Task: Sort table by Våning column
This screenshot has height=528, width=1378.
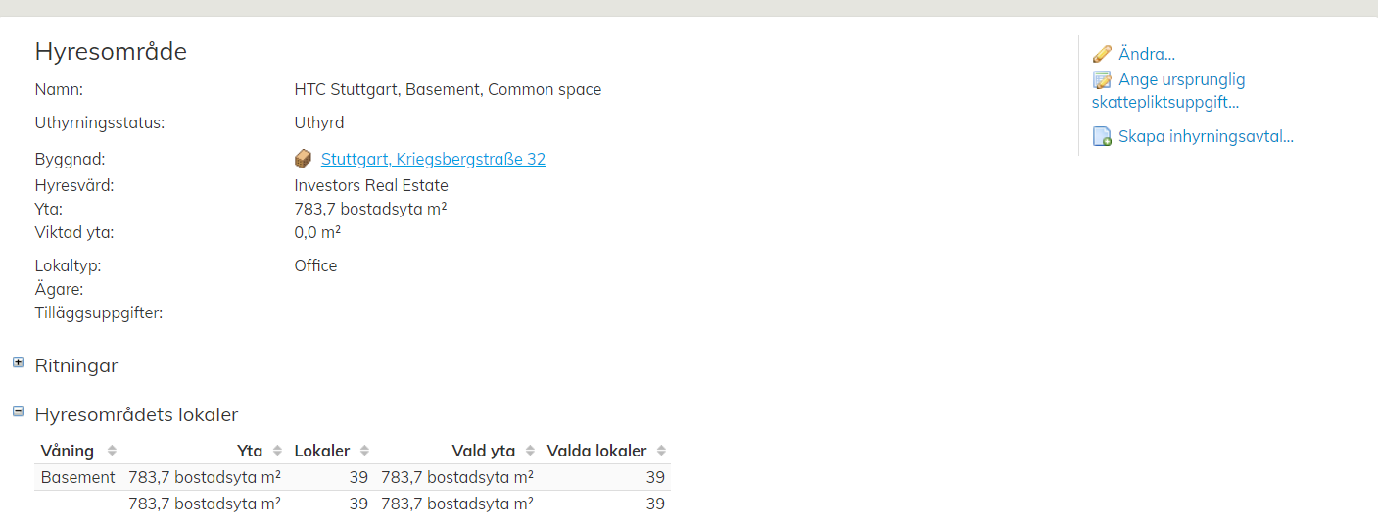Action: (112, 451)
